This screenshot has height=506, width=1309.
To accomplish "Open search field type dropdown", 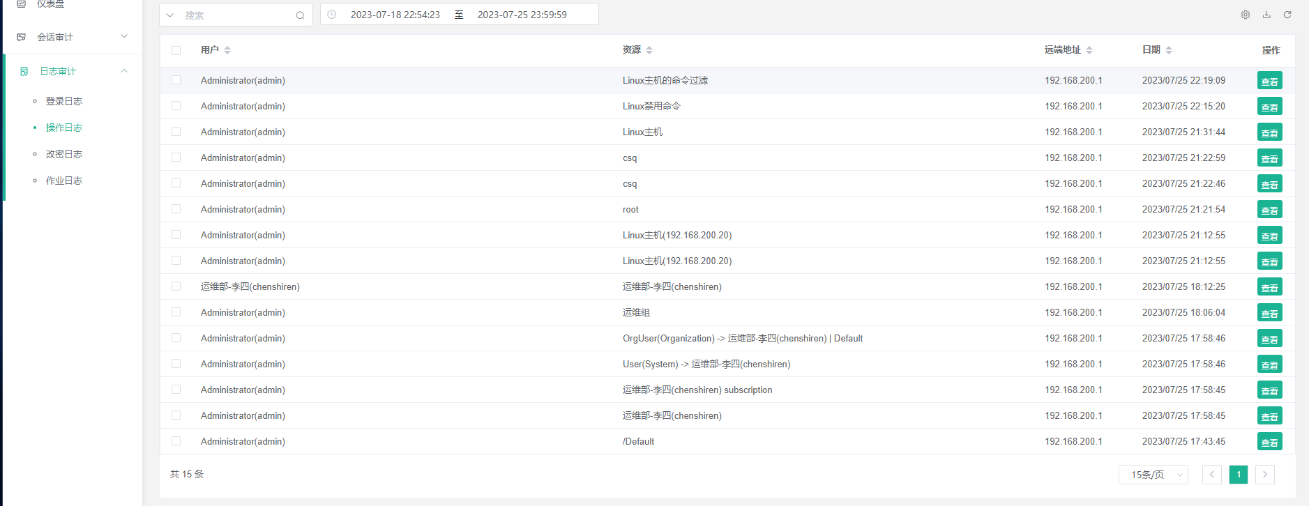I will pos(170,15).
